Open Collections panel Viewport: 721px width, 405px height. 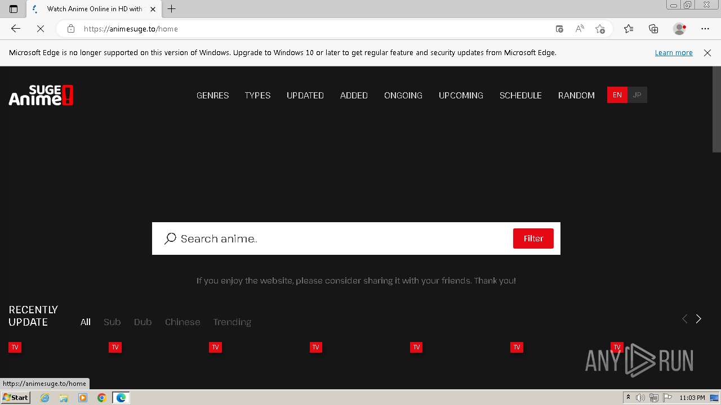(653, 29)
